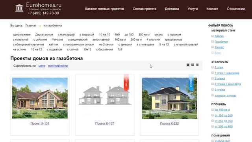Screen dimensions: 252x142
Task: Open the Проект К-131 title link
Action: [40, 123]
